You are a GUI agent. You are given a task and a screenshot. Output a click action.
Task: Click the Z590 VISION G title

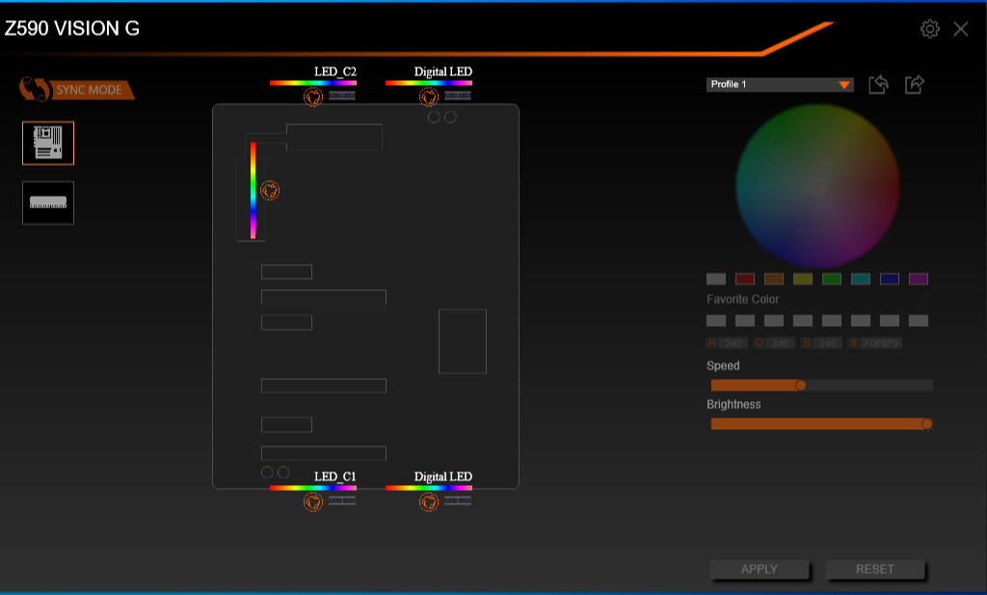tap(71, 28)
